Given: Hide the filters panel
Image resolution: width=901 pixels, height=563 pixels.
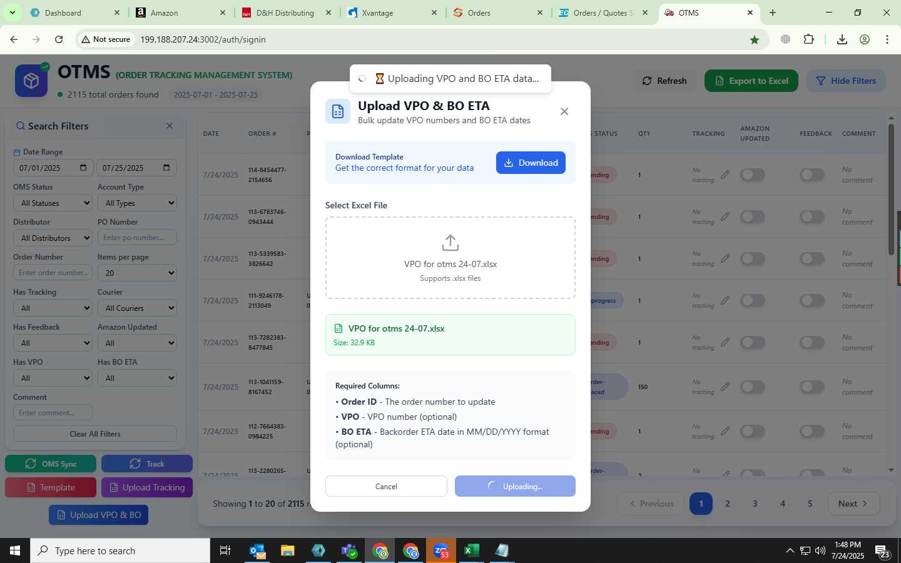Looking at the screenshot, I should 845,81.
